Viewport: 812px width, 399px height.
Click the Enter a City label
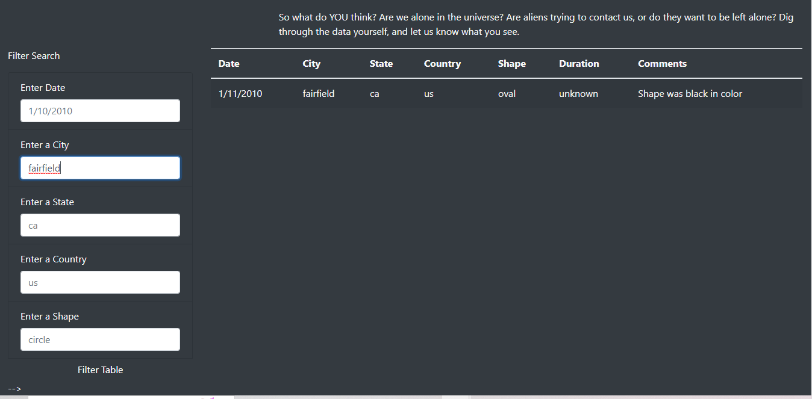[x=45, y=145]
